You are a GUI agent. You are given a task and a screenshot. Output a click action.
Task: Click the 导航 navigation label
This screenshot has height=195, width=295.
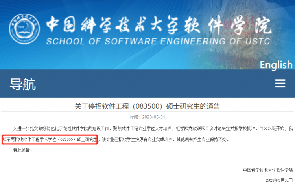(x=23, y=84)
